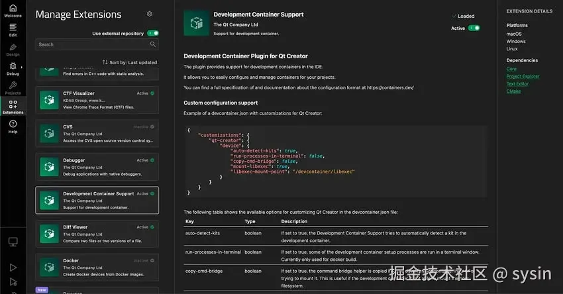Open the Help mode
Viewport: 563px width, 294px height.
pyautogui.click(x=13, y=126)
